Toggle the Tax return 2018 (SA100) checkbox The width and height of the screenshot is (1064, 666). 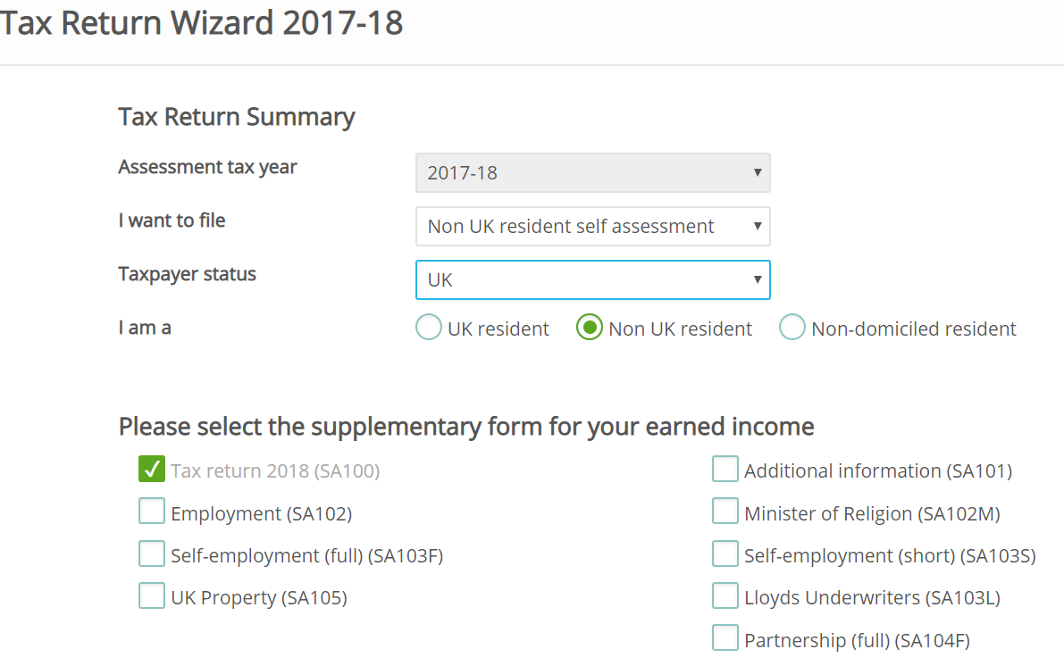[x=152, y=470]
